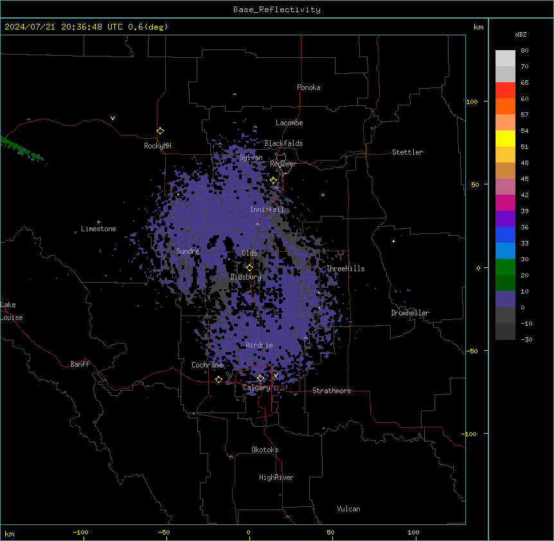This screenshot has width=554, height=541.
Task: Click the Sundre town label
Action: 188,251
